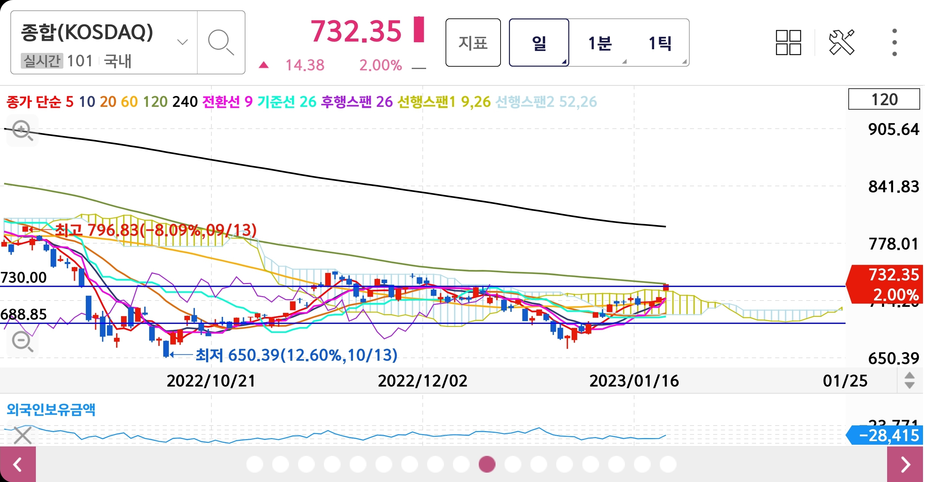
Task: Go to next page with right arrow
Action: (x=906, y=465)
